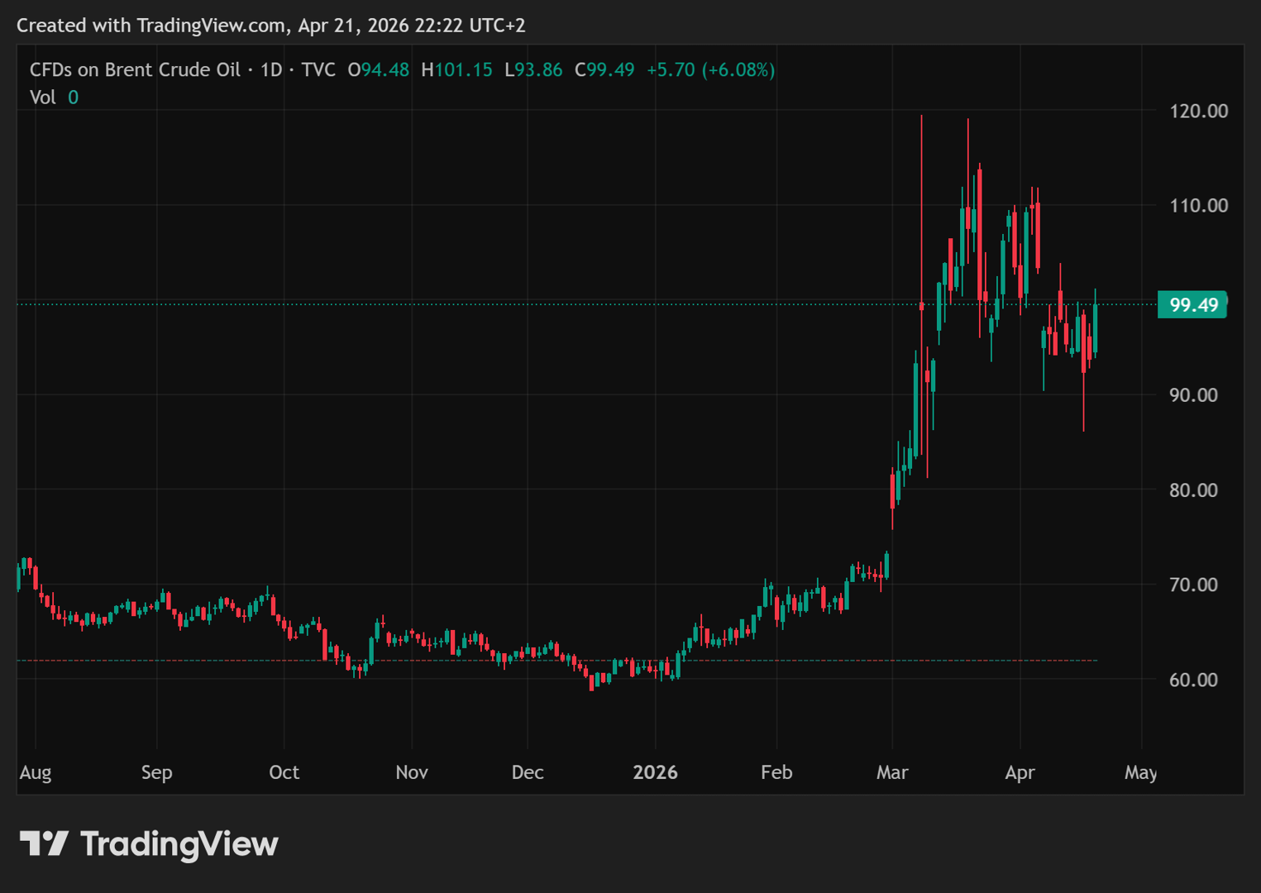This screenshot has width=1261, height=893.
Task: Click the +5.70 (+6.08%) change value
Action: pyautogui.click(x=710, y=70)
